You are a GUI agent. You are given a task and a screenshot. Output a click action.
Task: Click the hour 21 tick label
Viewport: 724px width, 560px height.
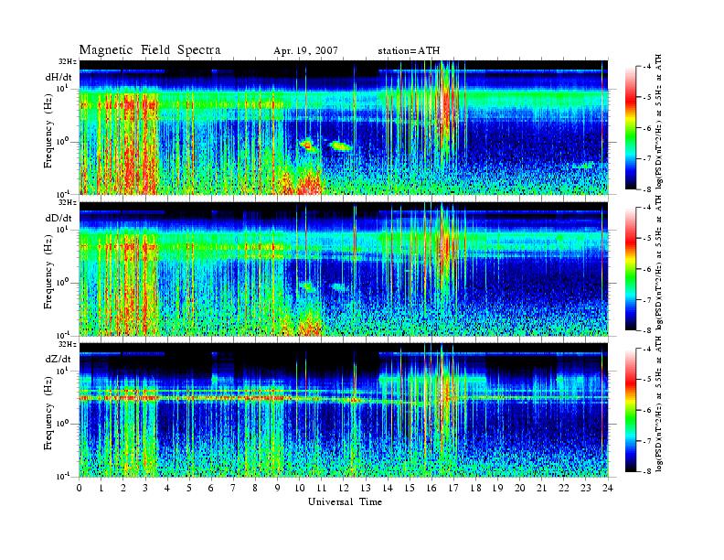pos(541,488)
